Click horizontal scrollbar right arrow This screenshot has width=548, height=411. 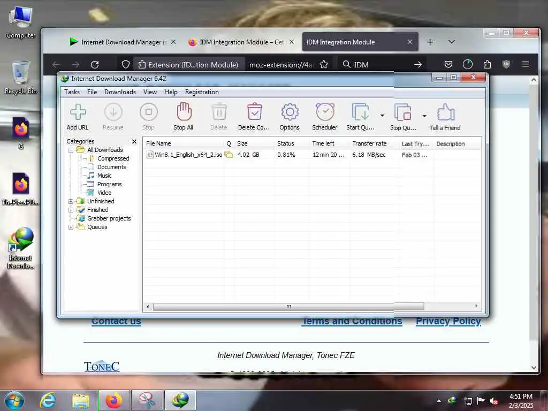click(x=476, y=306)
